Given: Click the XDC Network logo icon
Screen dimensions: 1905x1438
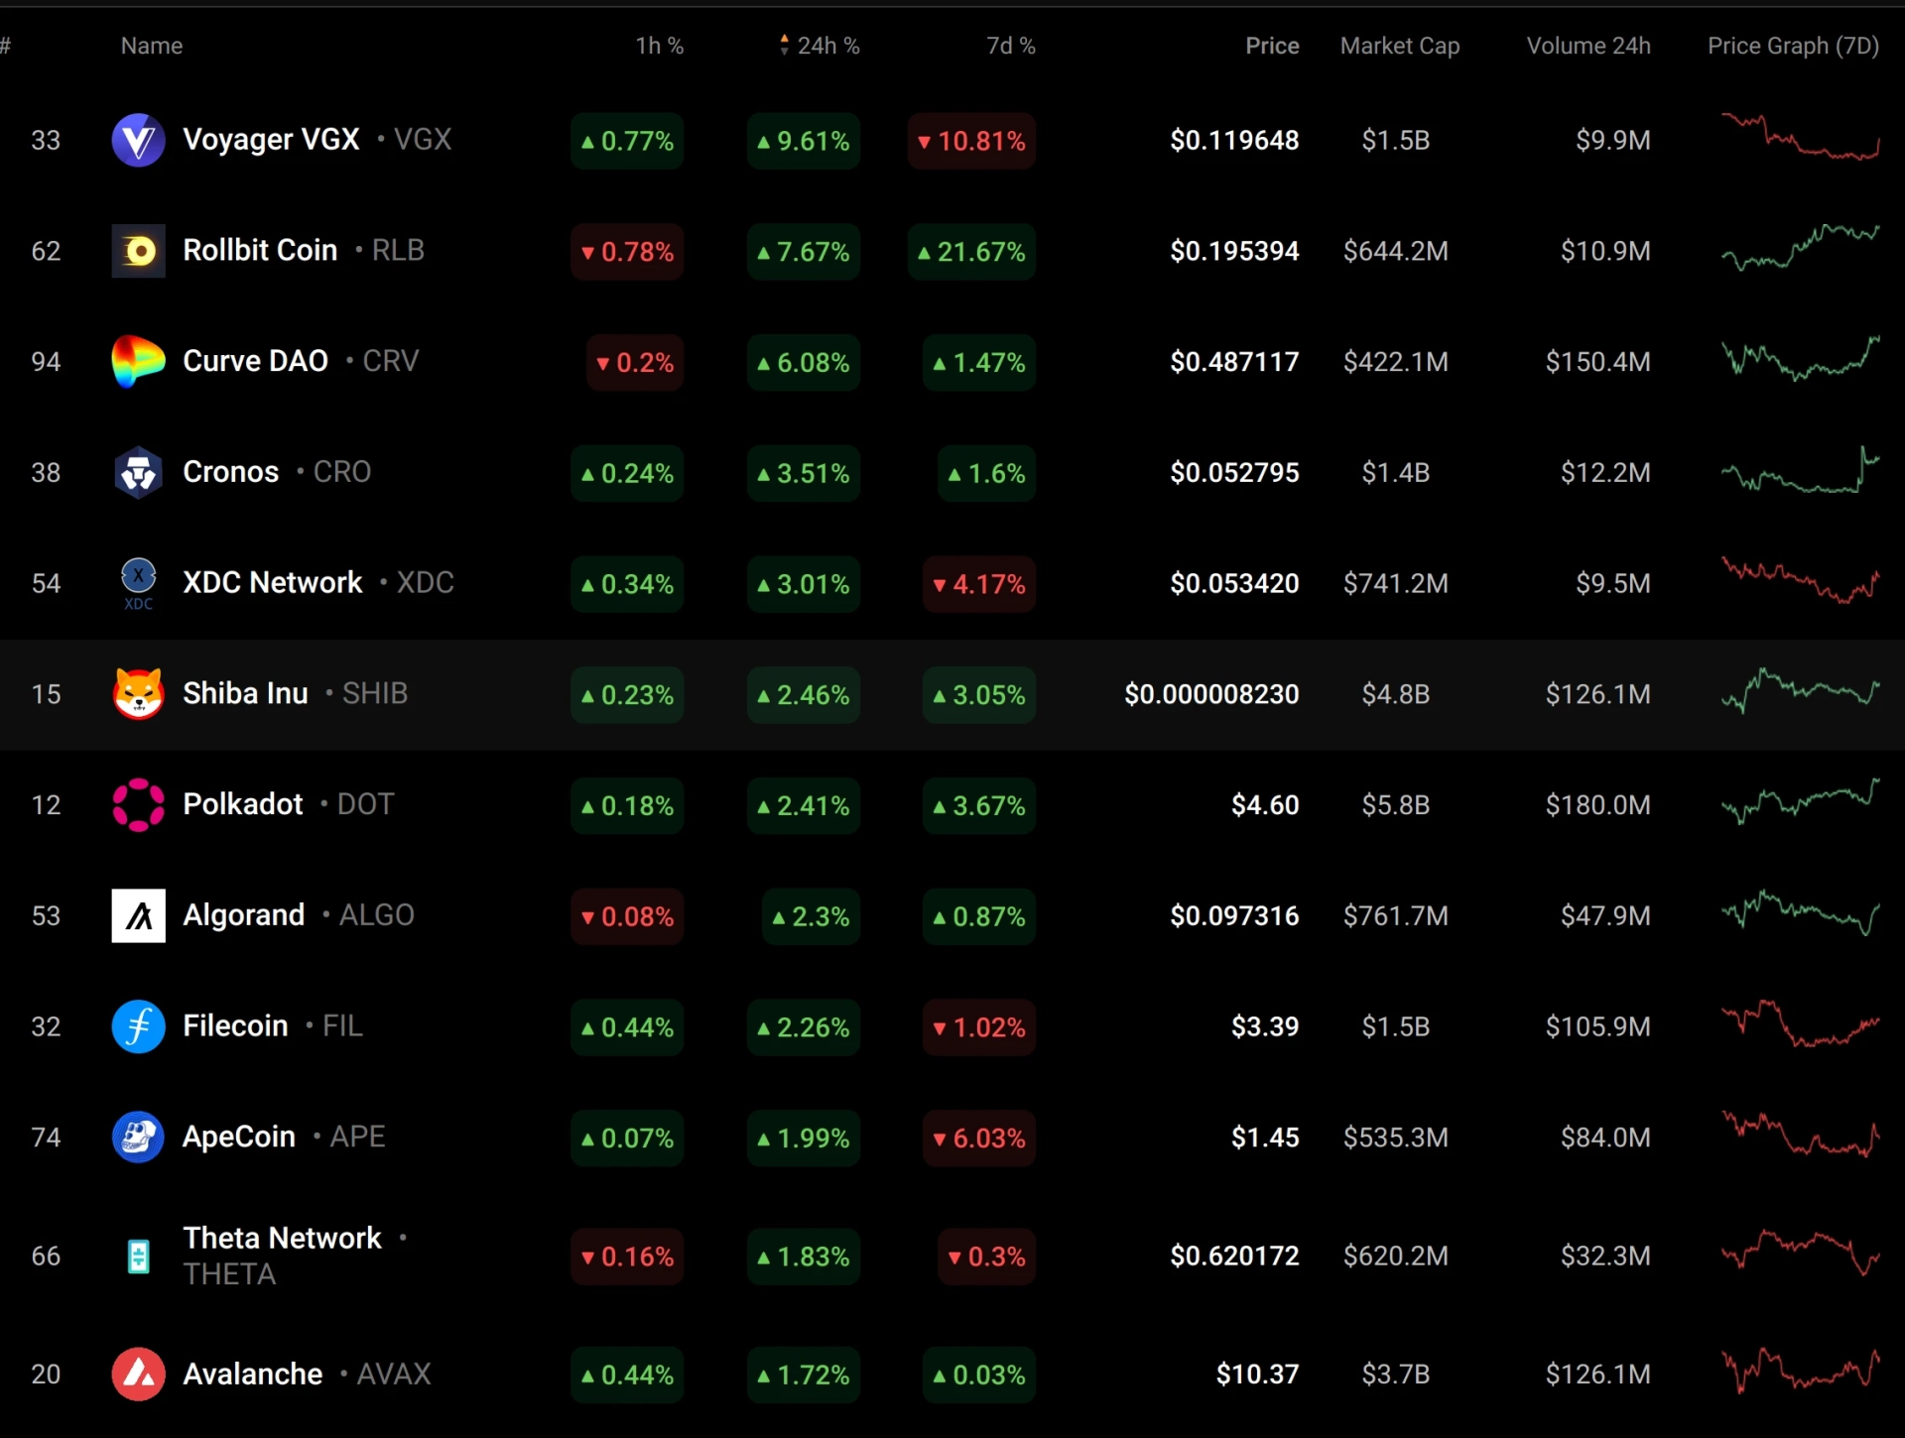Looking at the screenshot, I should point(138,583).
